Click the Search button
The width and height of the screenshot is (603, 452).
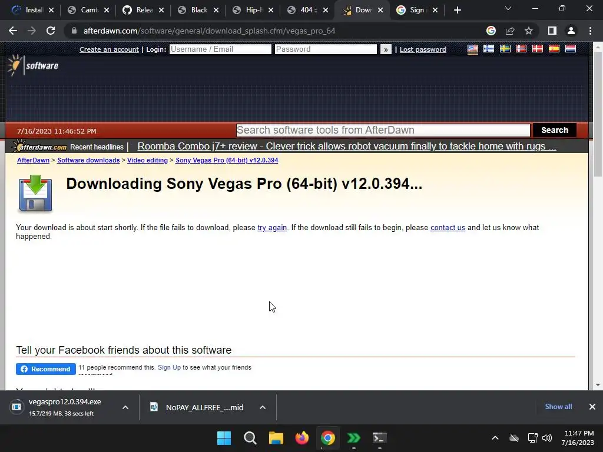(x=555, y=130)
